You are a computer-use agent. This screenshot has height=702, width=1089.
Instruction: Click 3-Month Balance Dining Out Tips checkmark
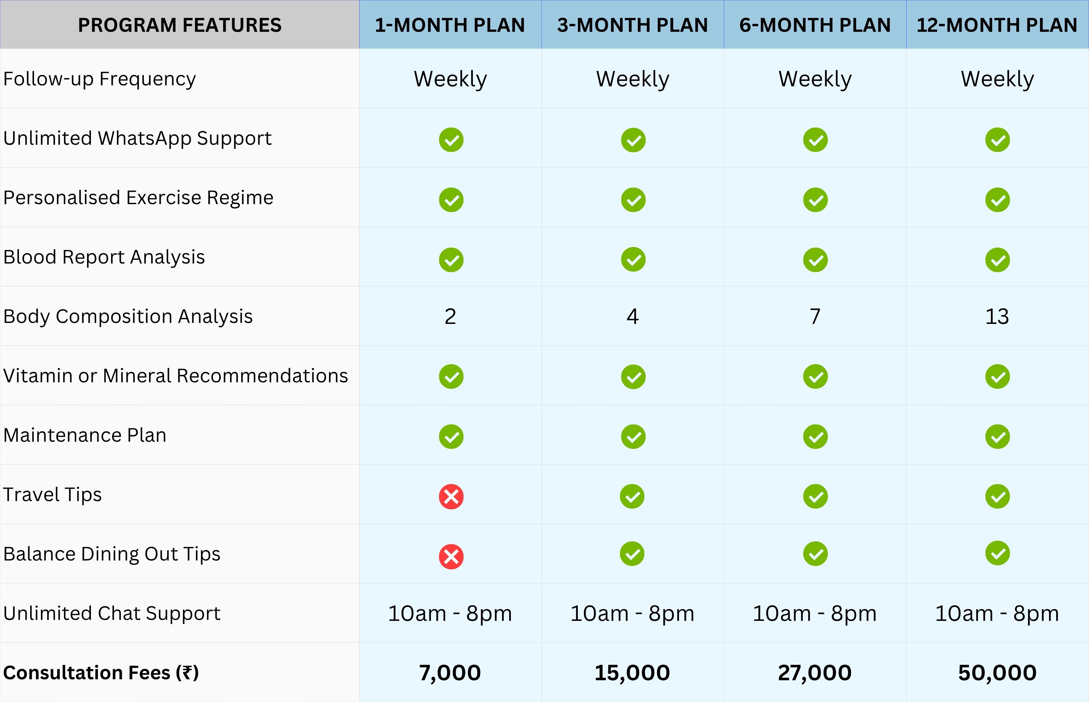632,554
